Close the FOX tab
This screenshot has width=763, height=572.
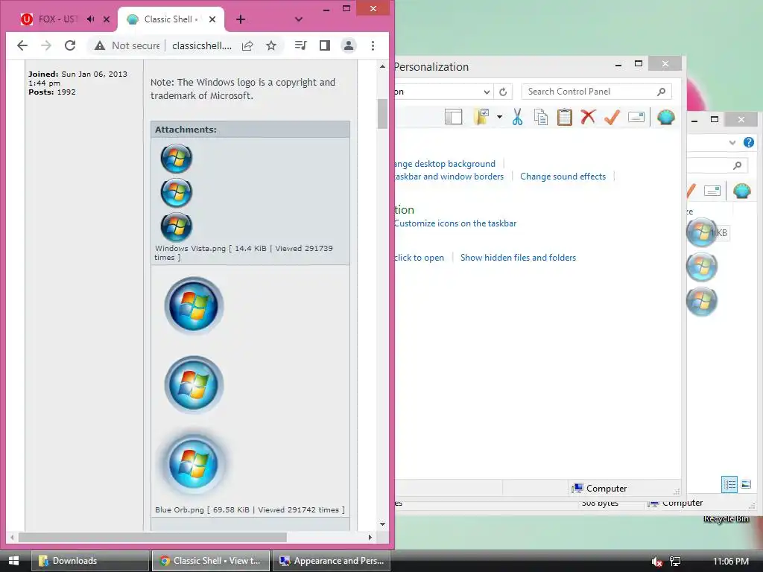107,19
